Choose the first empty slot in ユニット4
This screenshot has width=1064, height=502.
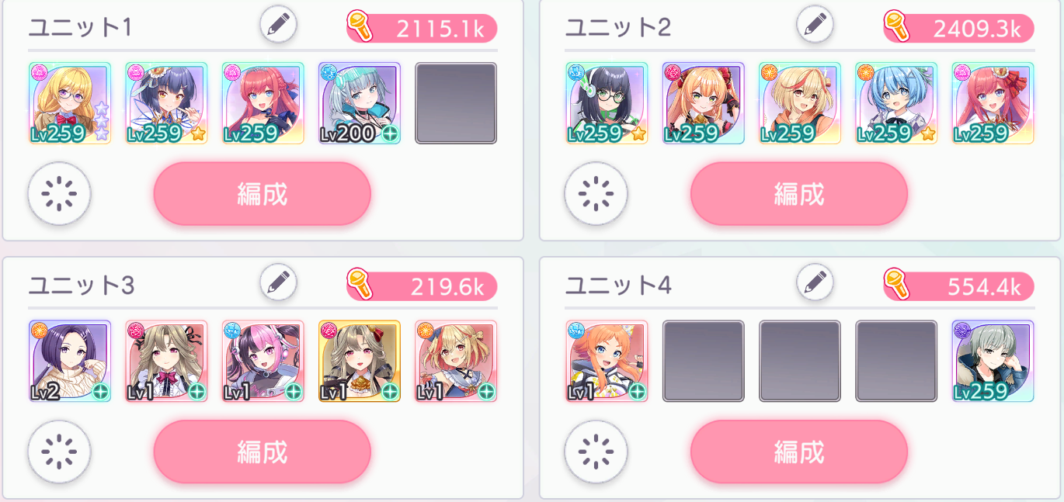click(704, 362)
